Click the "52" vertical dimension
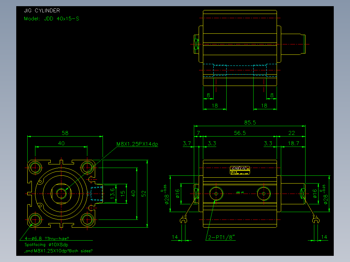 (x=144, y=194)
